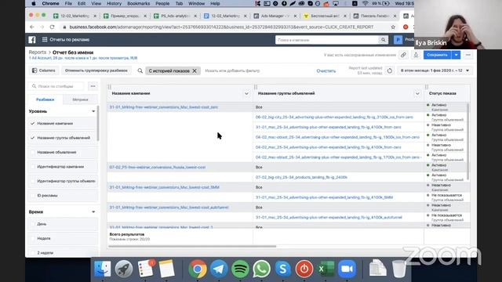Launch Launchpad rocket in the Dock
Image resolution: width=502 pixels, height=282 pixels.
(124, 269)
